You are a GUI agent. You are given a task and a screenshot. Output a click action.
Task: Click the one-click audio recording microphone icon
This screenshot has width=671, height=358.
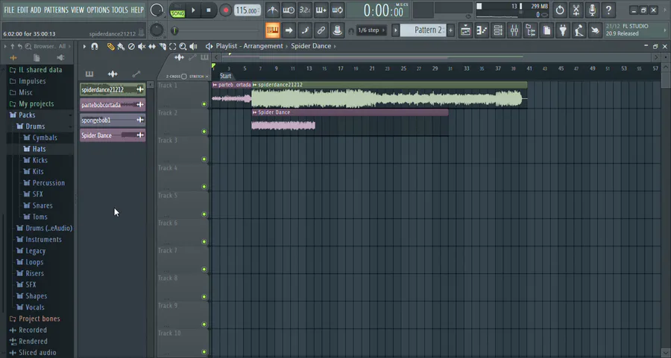[592, 10]
